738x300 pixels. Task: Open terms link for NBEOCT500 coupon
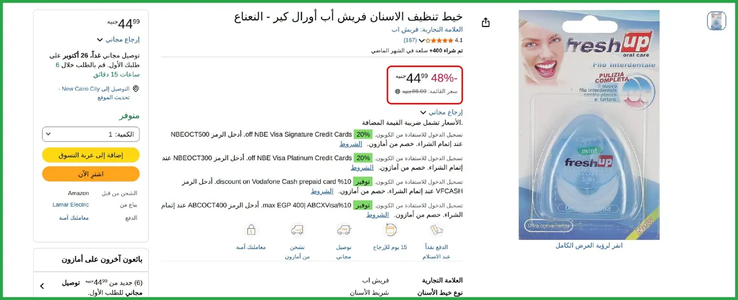(351, 144)
